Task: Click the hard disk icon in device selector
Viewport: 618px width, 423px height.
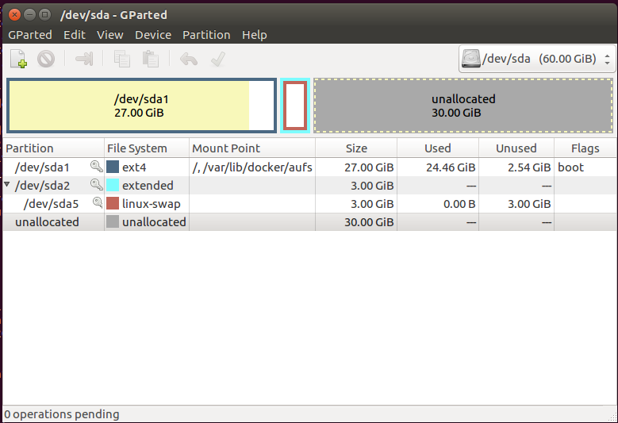Action: 471,59
